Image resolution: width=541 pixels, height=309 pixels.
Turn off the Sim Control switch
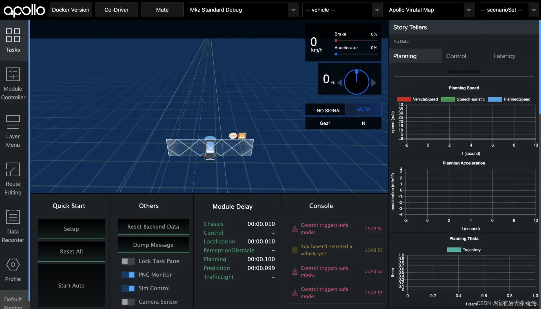[x=128, y=288]
